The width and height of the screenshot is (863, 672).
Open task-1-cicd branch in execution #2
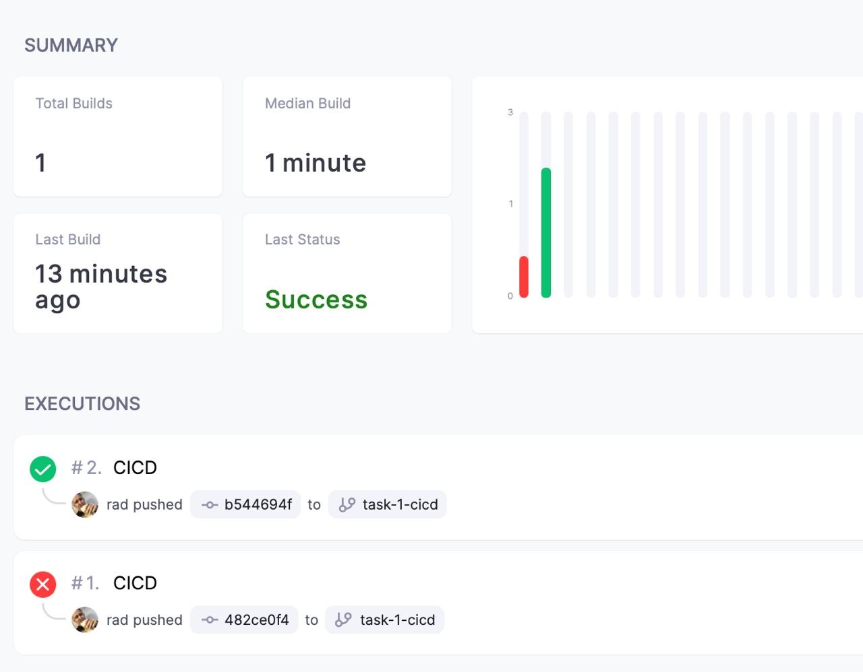tap(400, 505)
